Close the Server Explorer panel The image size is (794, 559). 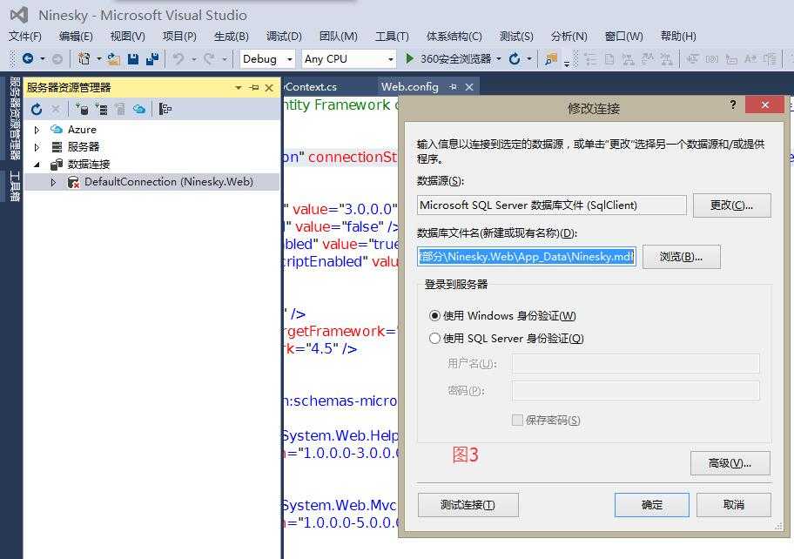tap(269, 88)
